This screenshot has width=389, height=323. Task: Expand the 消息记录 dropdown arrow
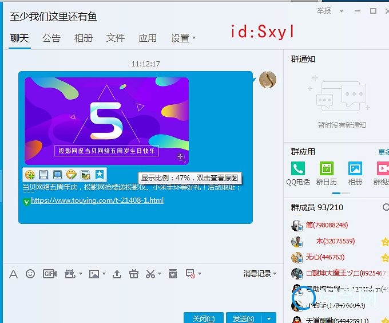[x=275, y=274]
